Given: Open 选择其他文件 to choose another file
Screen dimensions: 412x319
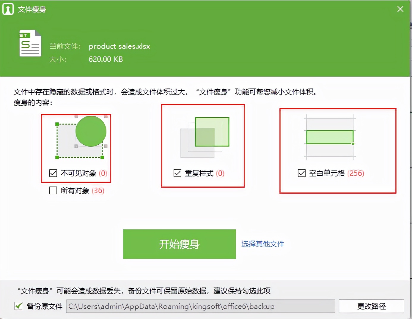Looking at the screenshot, I should click(x=262, y=244).
